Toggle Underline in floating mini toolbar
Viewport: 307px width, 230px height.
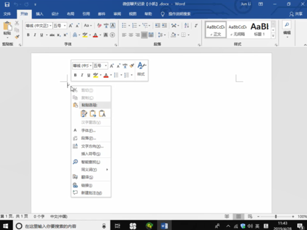tap(88, 75)
